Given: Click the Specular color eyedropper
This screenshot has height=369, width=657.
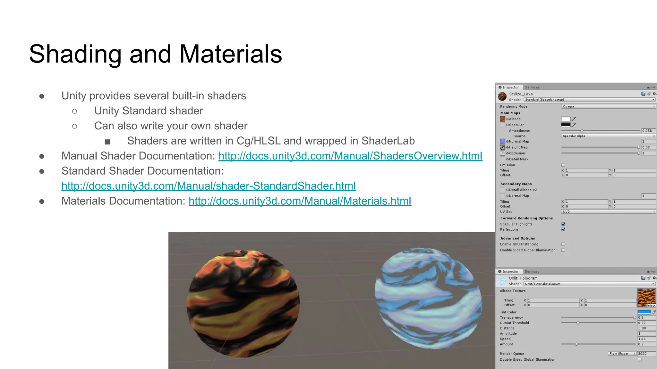Looking at the screenshot, I should coord(574,125).
